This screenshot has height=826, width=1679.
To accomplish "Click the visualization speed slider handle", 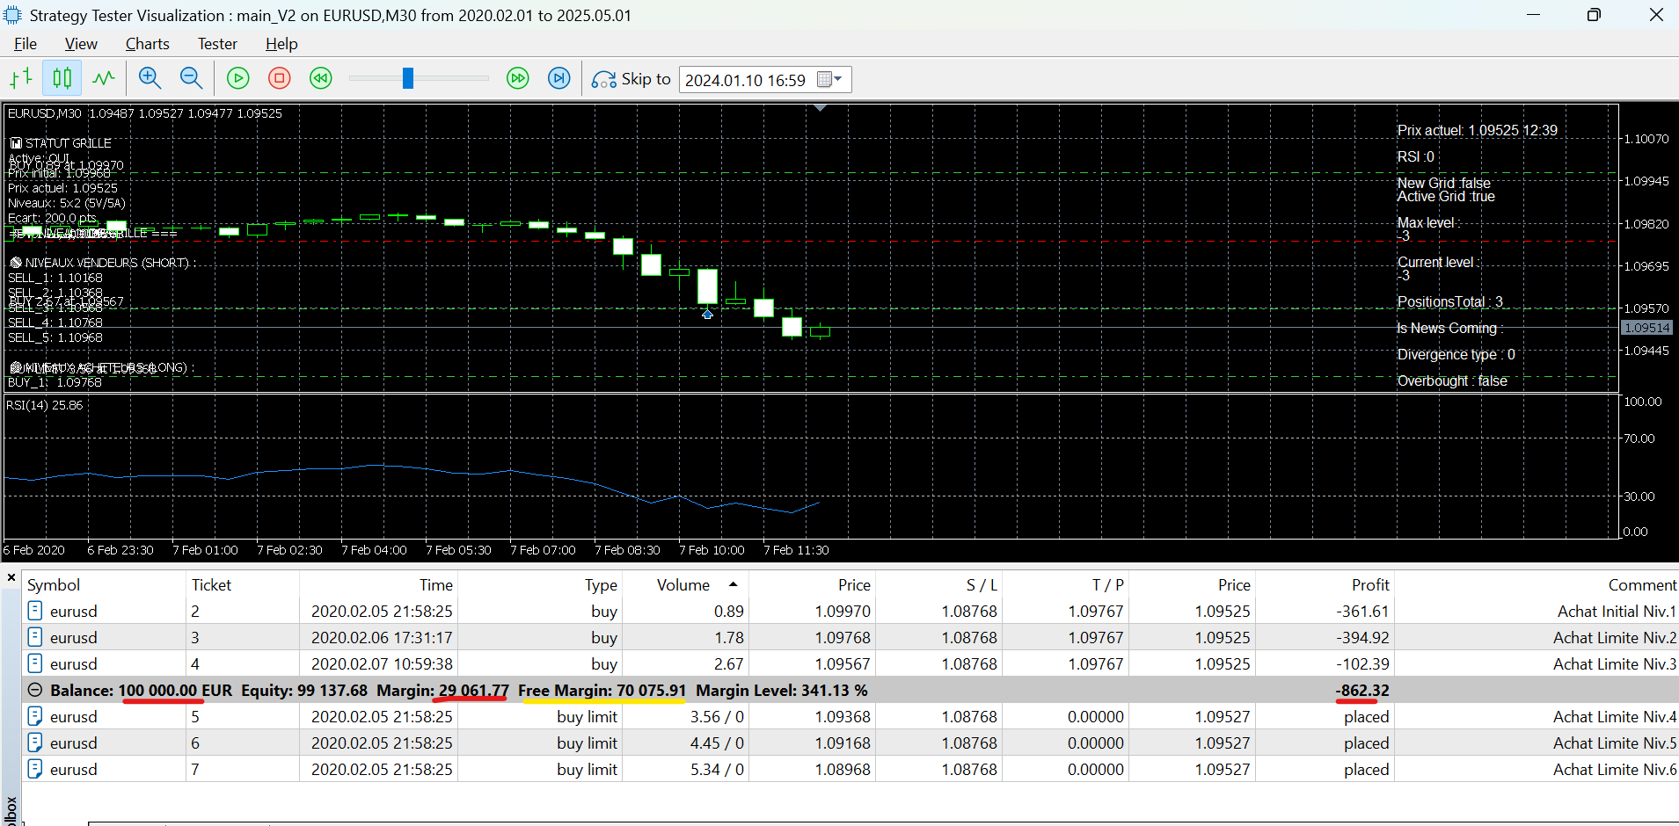I will tap(408, 78).
